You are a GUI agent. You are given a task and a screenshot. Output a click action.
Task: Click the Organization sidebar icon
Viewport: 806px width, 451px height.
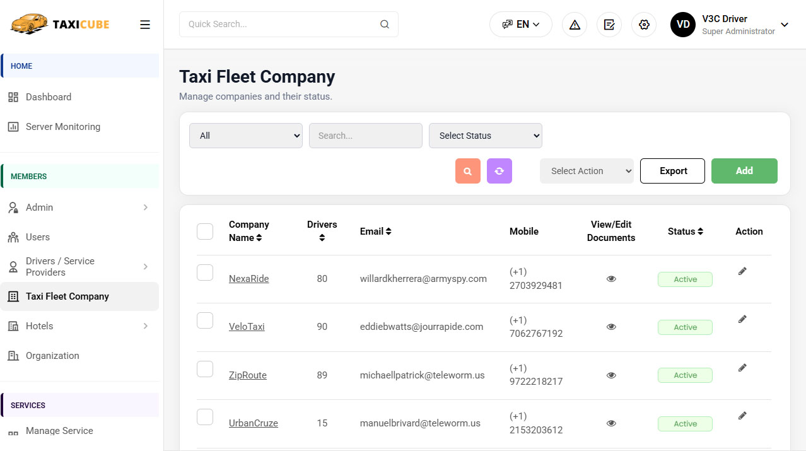(x=13, y=356)
